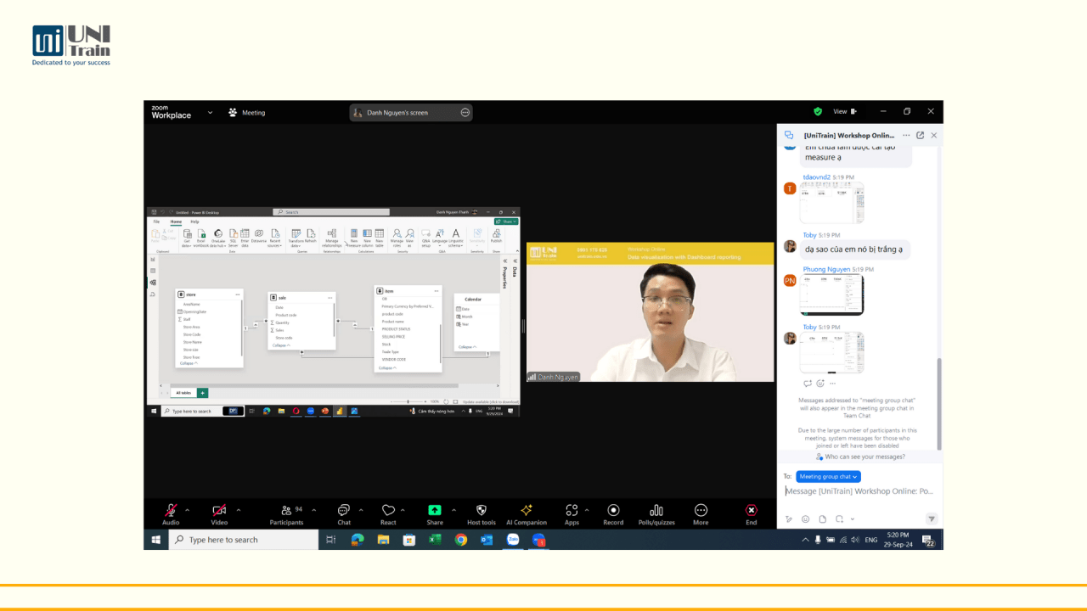This screenshot has width=1087, height=611.
Task: Click the green encryption shield icon
Action: tap(818, 111)
